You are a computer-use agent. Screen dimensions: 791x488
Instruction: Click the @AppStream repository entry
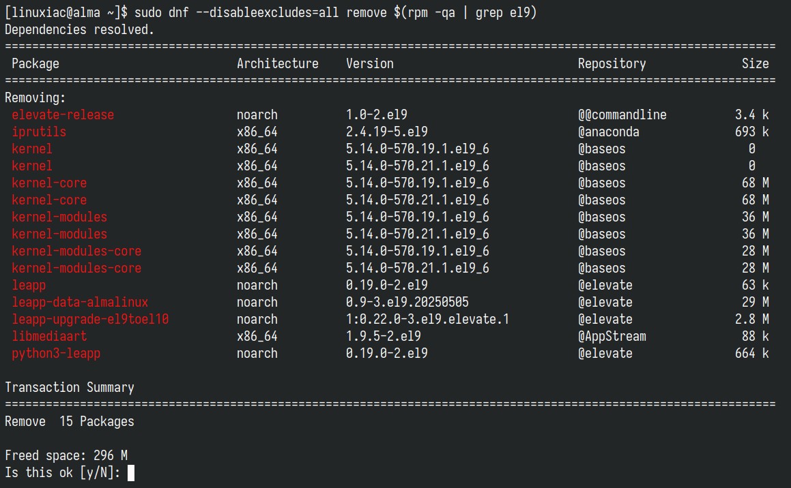(x=612, y=337)
